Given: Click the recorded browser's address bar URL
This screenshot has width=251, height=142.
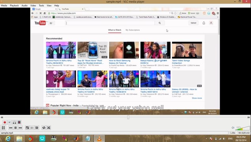Looking at the screenshot, I should click(63, 13).
